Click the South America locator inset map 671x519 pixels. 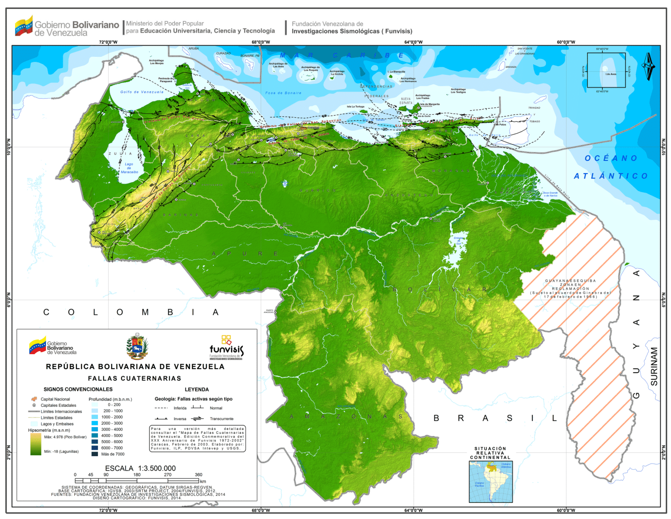coord(491,482)
